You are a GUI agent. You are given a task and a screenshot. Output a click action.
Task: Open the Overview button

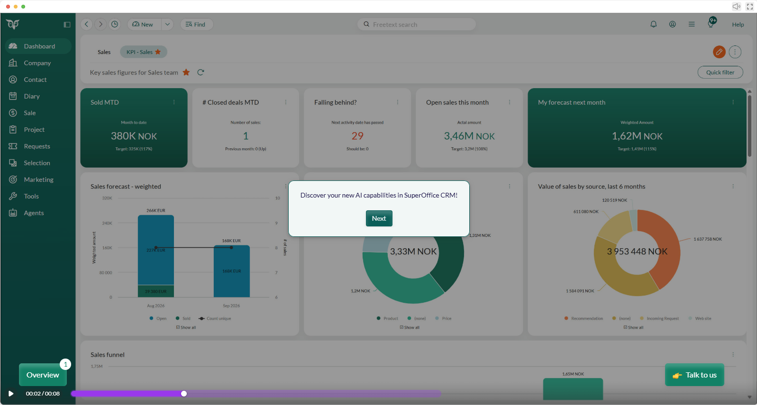[x=43, y=375]
